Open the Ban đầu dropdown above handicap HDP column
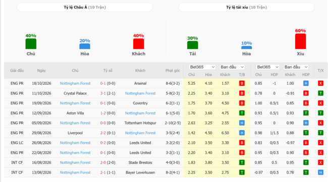This screenshot has height=182, width=328. 296,67
